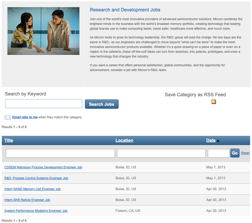Image resolution: width=252 pixels, height=223 pixels.
Task: Click the Date filter text field
Action: coord(218,153)
